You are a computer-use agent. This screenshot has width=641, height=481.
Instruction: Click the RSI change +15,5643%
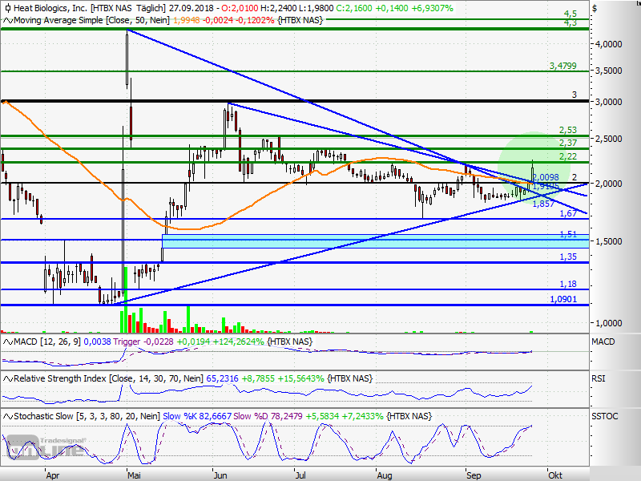(300, 378)
